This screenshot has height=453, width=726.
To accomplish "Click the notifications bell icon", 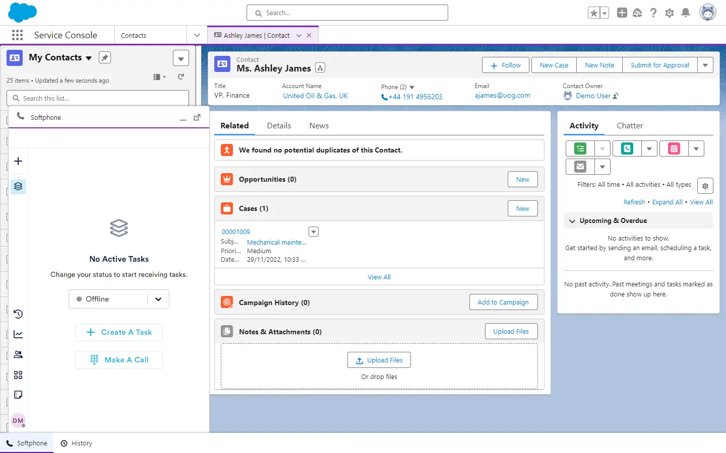I will tap(685, 13).
